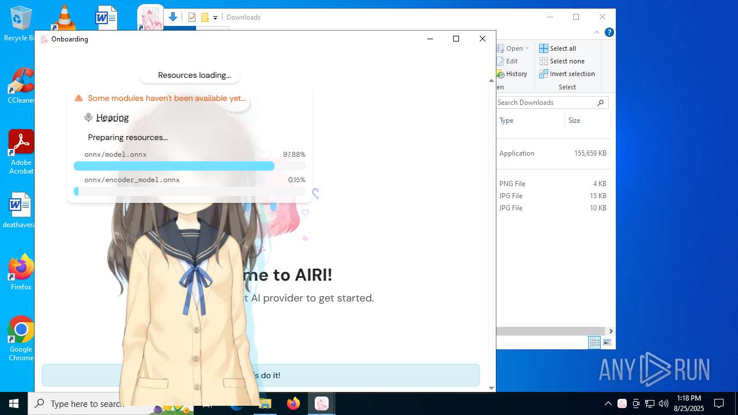The width and height of the screenshot is (738, 415).
Task: Click Select none in the Explorer ribbon
Action: 562,61
